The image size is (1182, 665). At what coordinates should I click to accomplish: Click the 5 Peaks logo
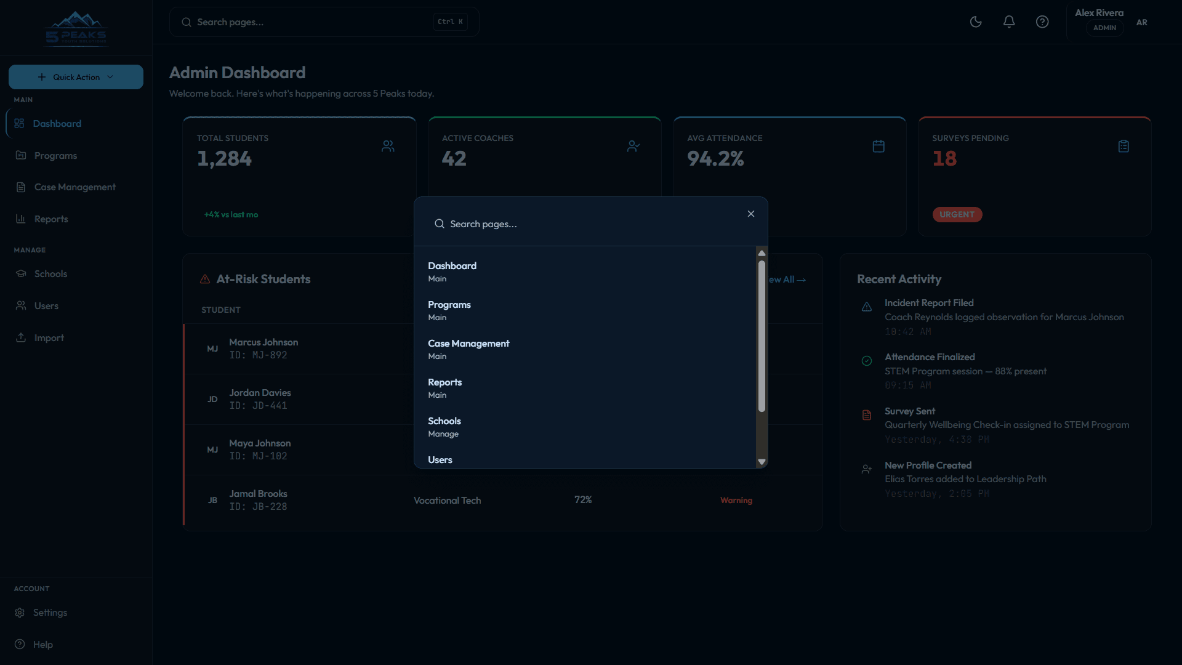(76, 28)
